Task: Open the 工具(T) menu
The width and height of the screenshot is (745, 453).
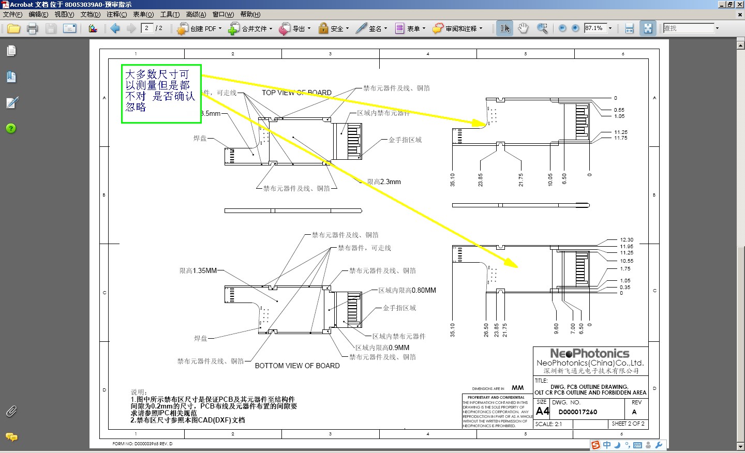Action: point(170,14)
